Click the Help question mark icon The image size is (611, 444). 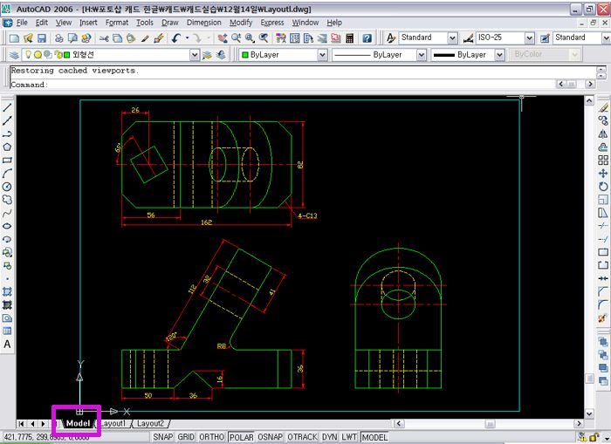pyautogui.click(x=367, y=38)
